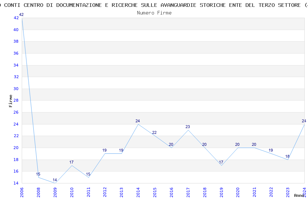This screenshot has height=199, width=308.
Task: Click the y-axis tick label 20
Action: 16,148
